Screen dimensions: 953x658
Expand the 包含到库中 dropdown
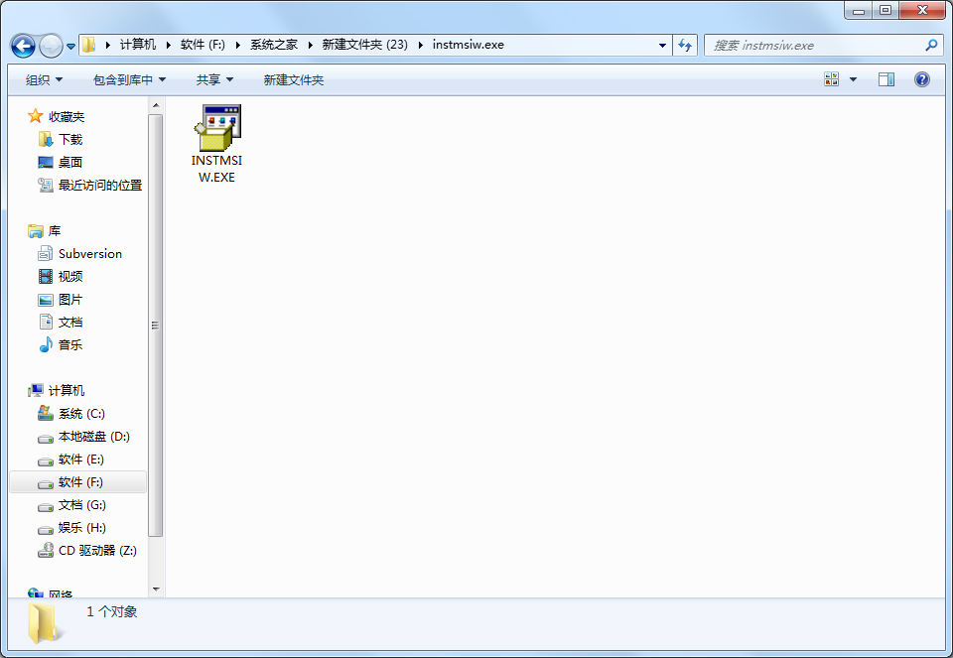pos(129,79)
